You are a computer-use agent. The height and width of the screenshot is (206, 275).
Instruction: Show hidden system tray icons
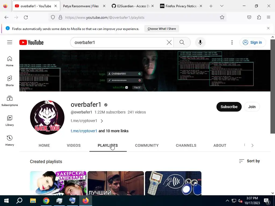[x=227, y=201]
